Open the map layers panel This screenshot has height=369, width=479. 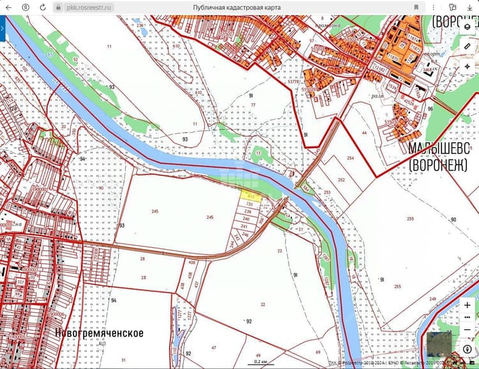pyautogui.click(x=467, y=27)
